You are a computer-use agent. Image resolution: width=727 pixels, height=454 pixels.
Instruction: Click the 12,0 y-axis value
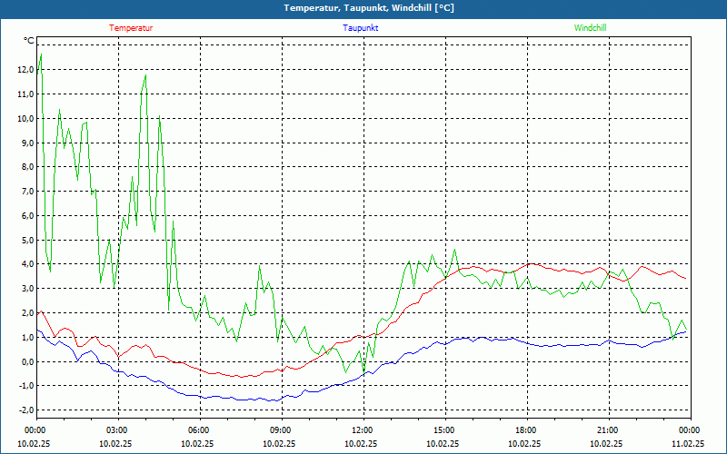coord(25,70)
